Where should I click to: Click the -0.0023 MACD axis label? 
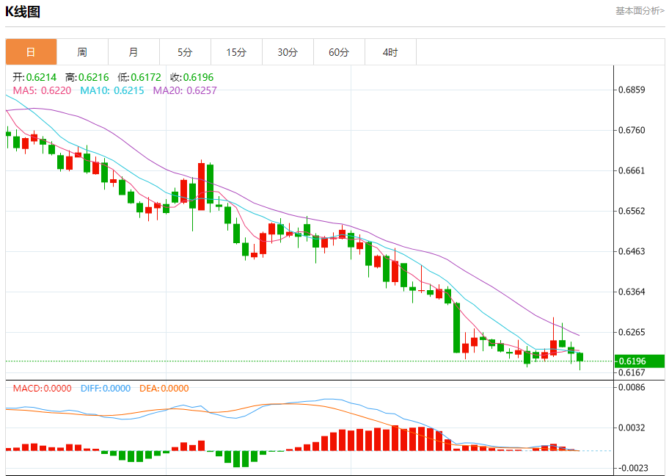(x=632, y=469)
